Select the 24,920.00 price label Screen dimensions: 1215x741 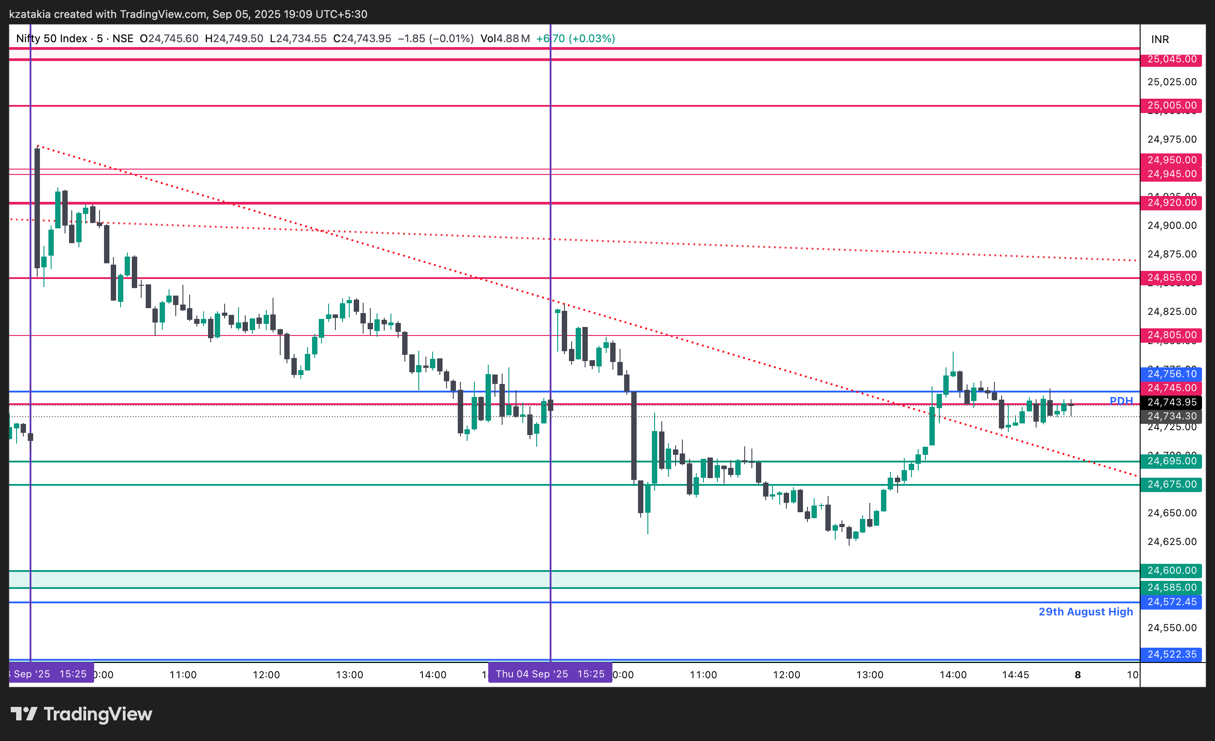click(1171, 203)
